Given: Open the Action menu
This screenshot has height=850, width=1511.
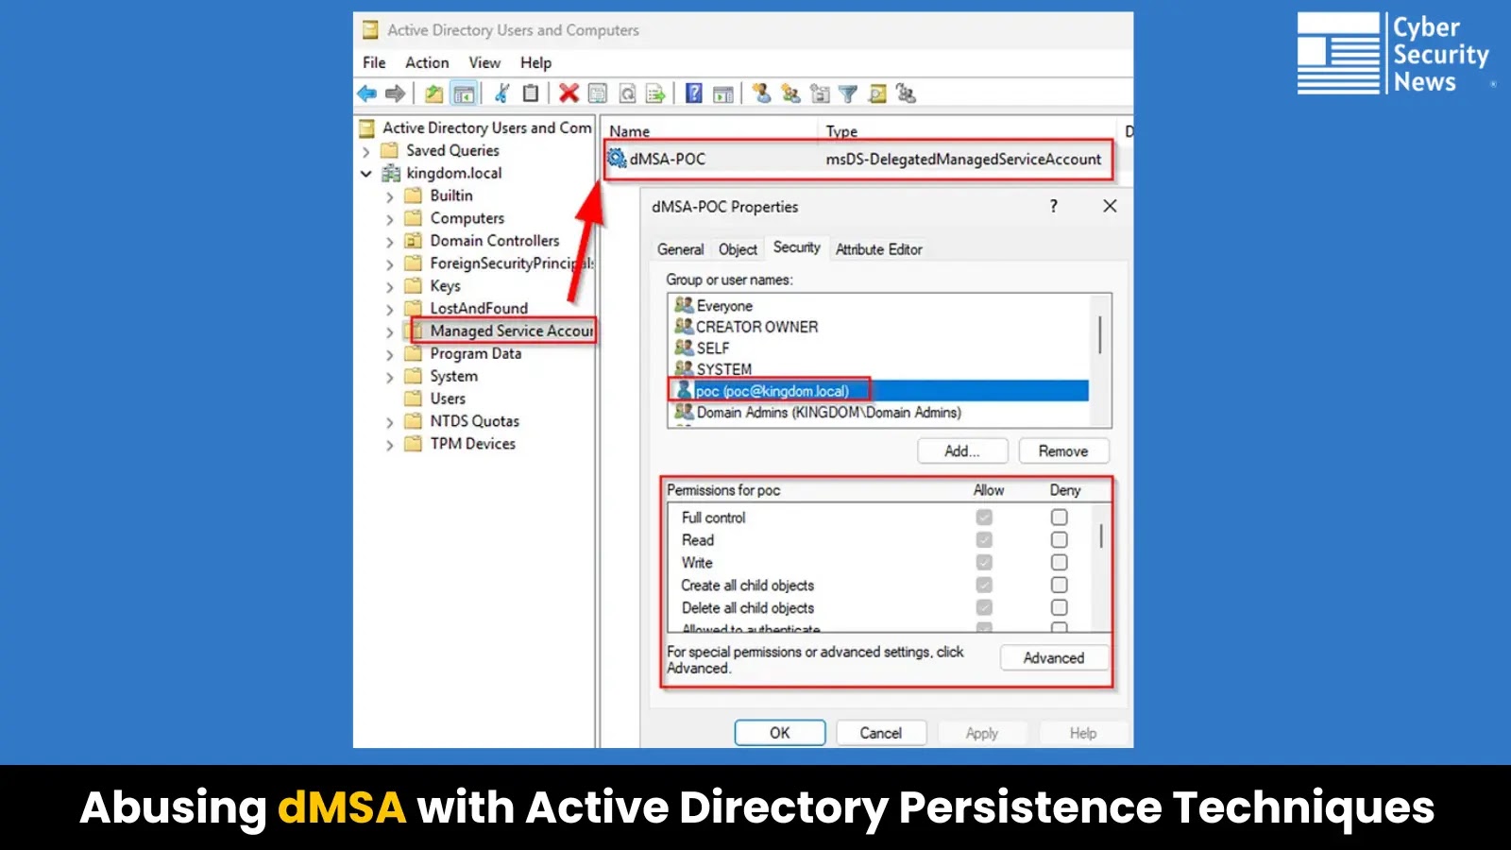Looking at the screenshot, I should pos(426,62).
